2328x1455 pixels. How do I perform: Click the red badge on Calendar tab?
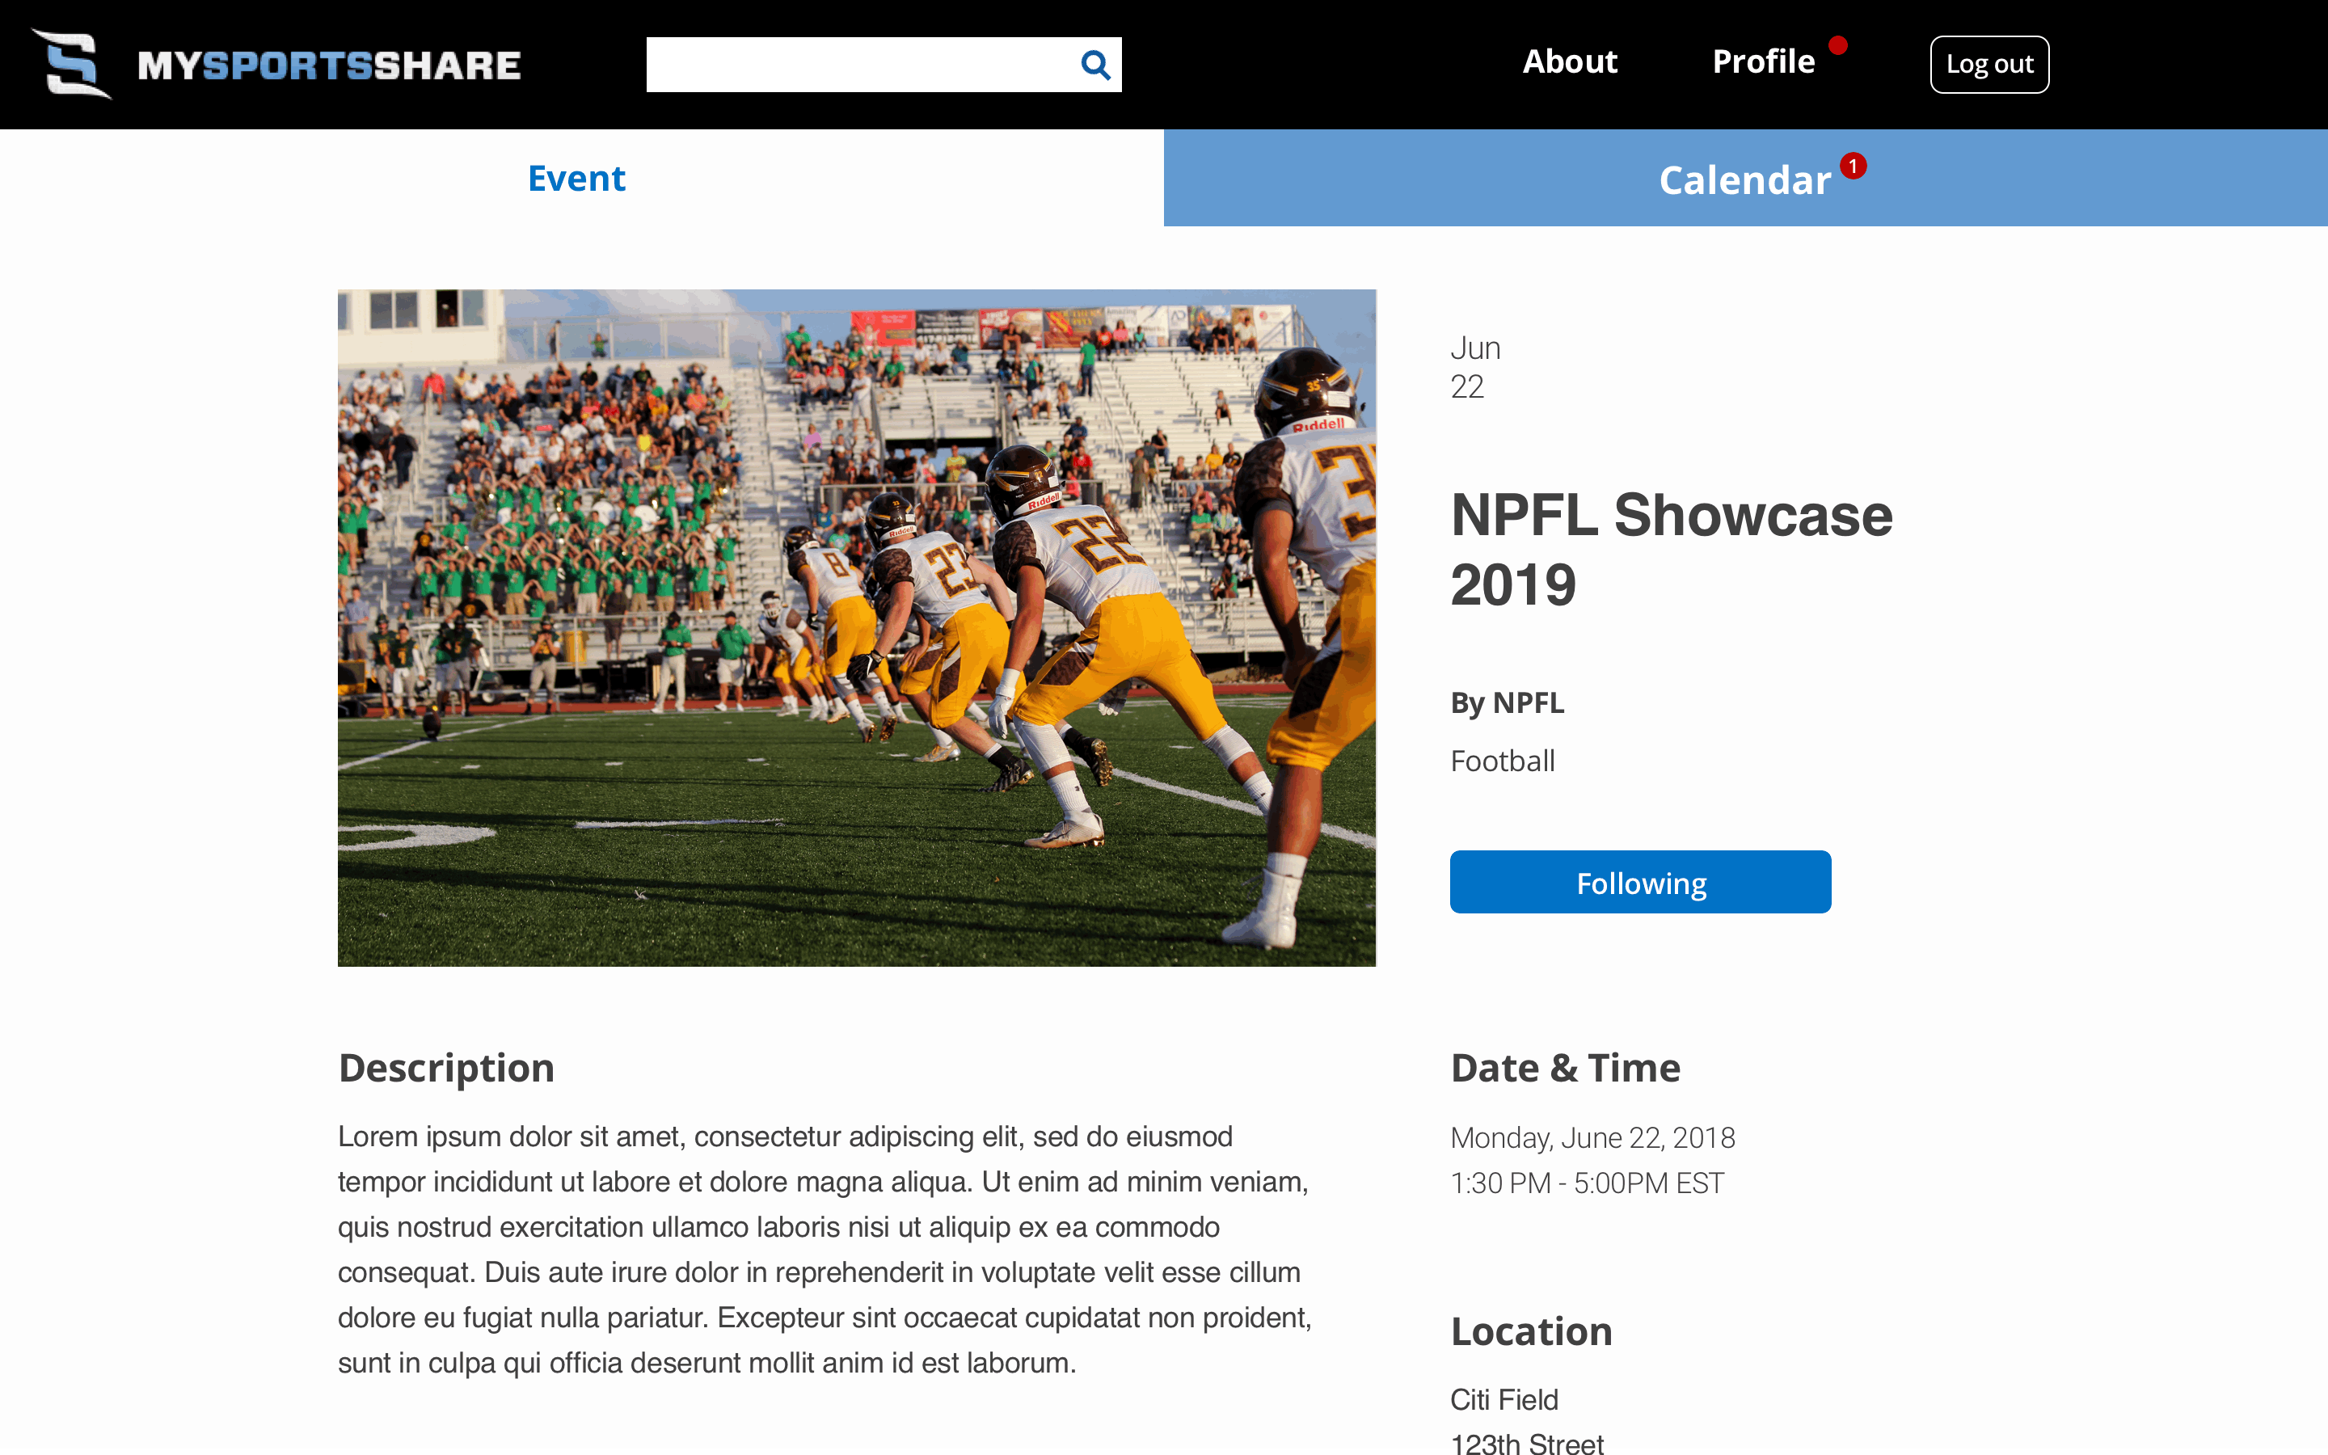(x=1853, y=167)
